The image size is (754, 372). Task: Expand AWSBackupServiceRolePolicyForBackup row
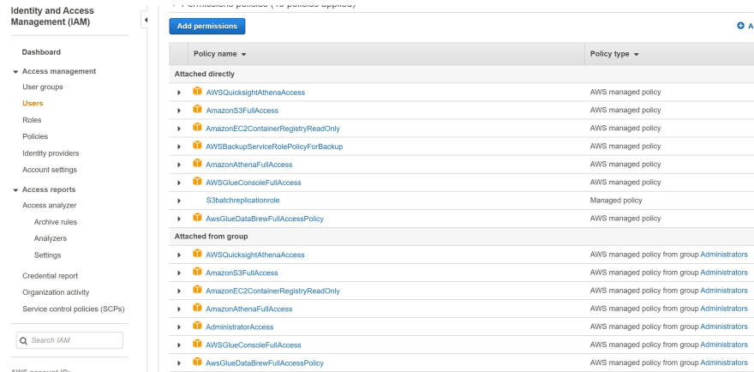[x=179, y=147]
